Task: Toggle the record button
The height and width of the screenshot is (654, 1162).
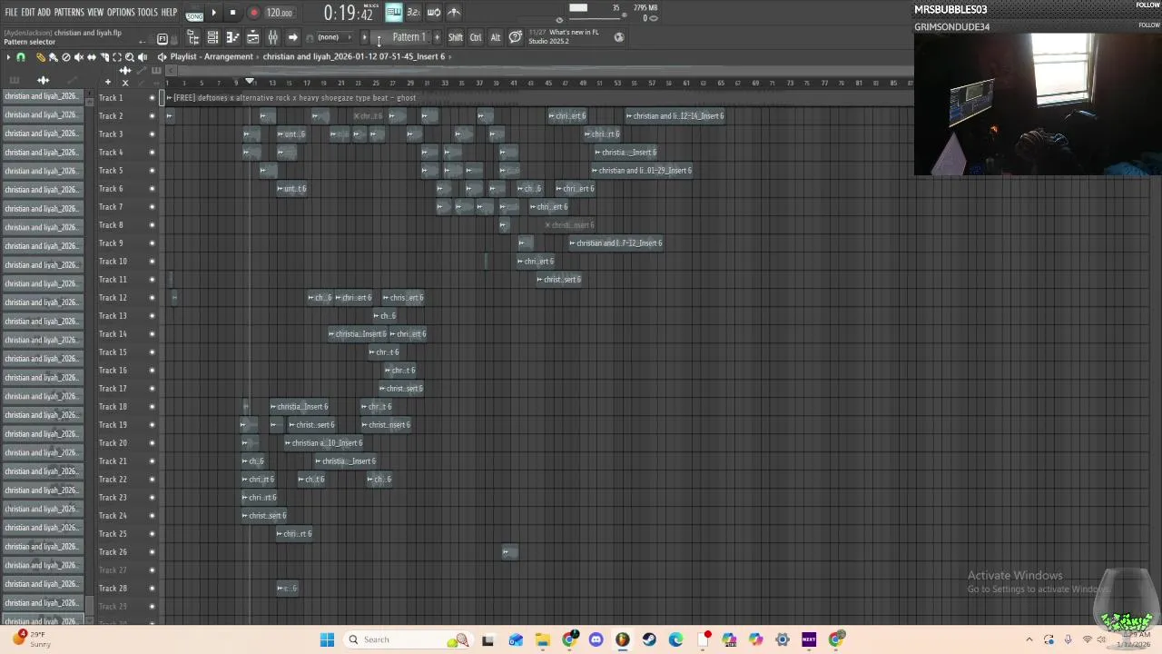Action: (253, 13)
